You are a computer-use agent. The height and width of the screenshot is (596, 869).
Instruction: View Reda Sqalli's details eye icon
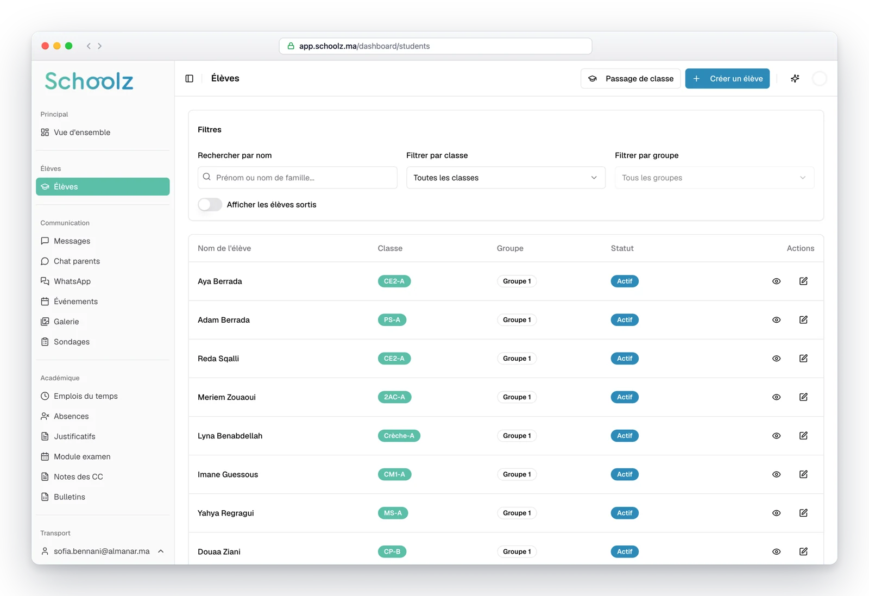(x=776, y=358)
